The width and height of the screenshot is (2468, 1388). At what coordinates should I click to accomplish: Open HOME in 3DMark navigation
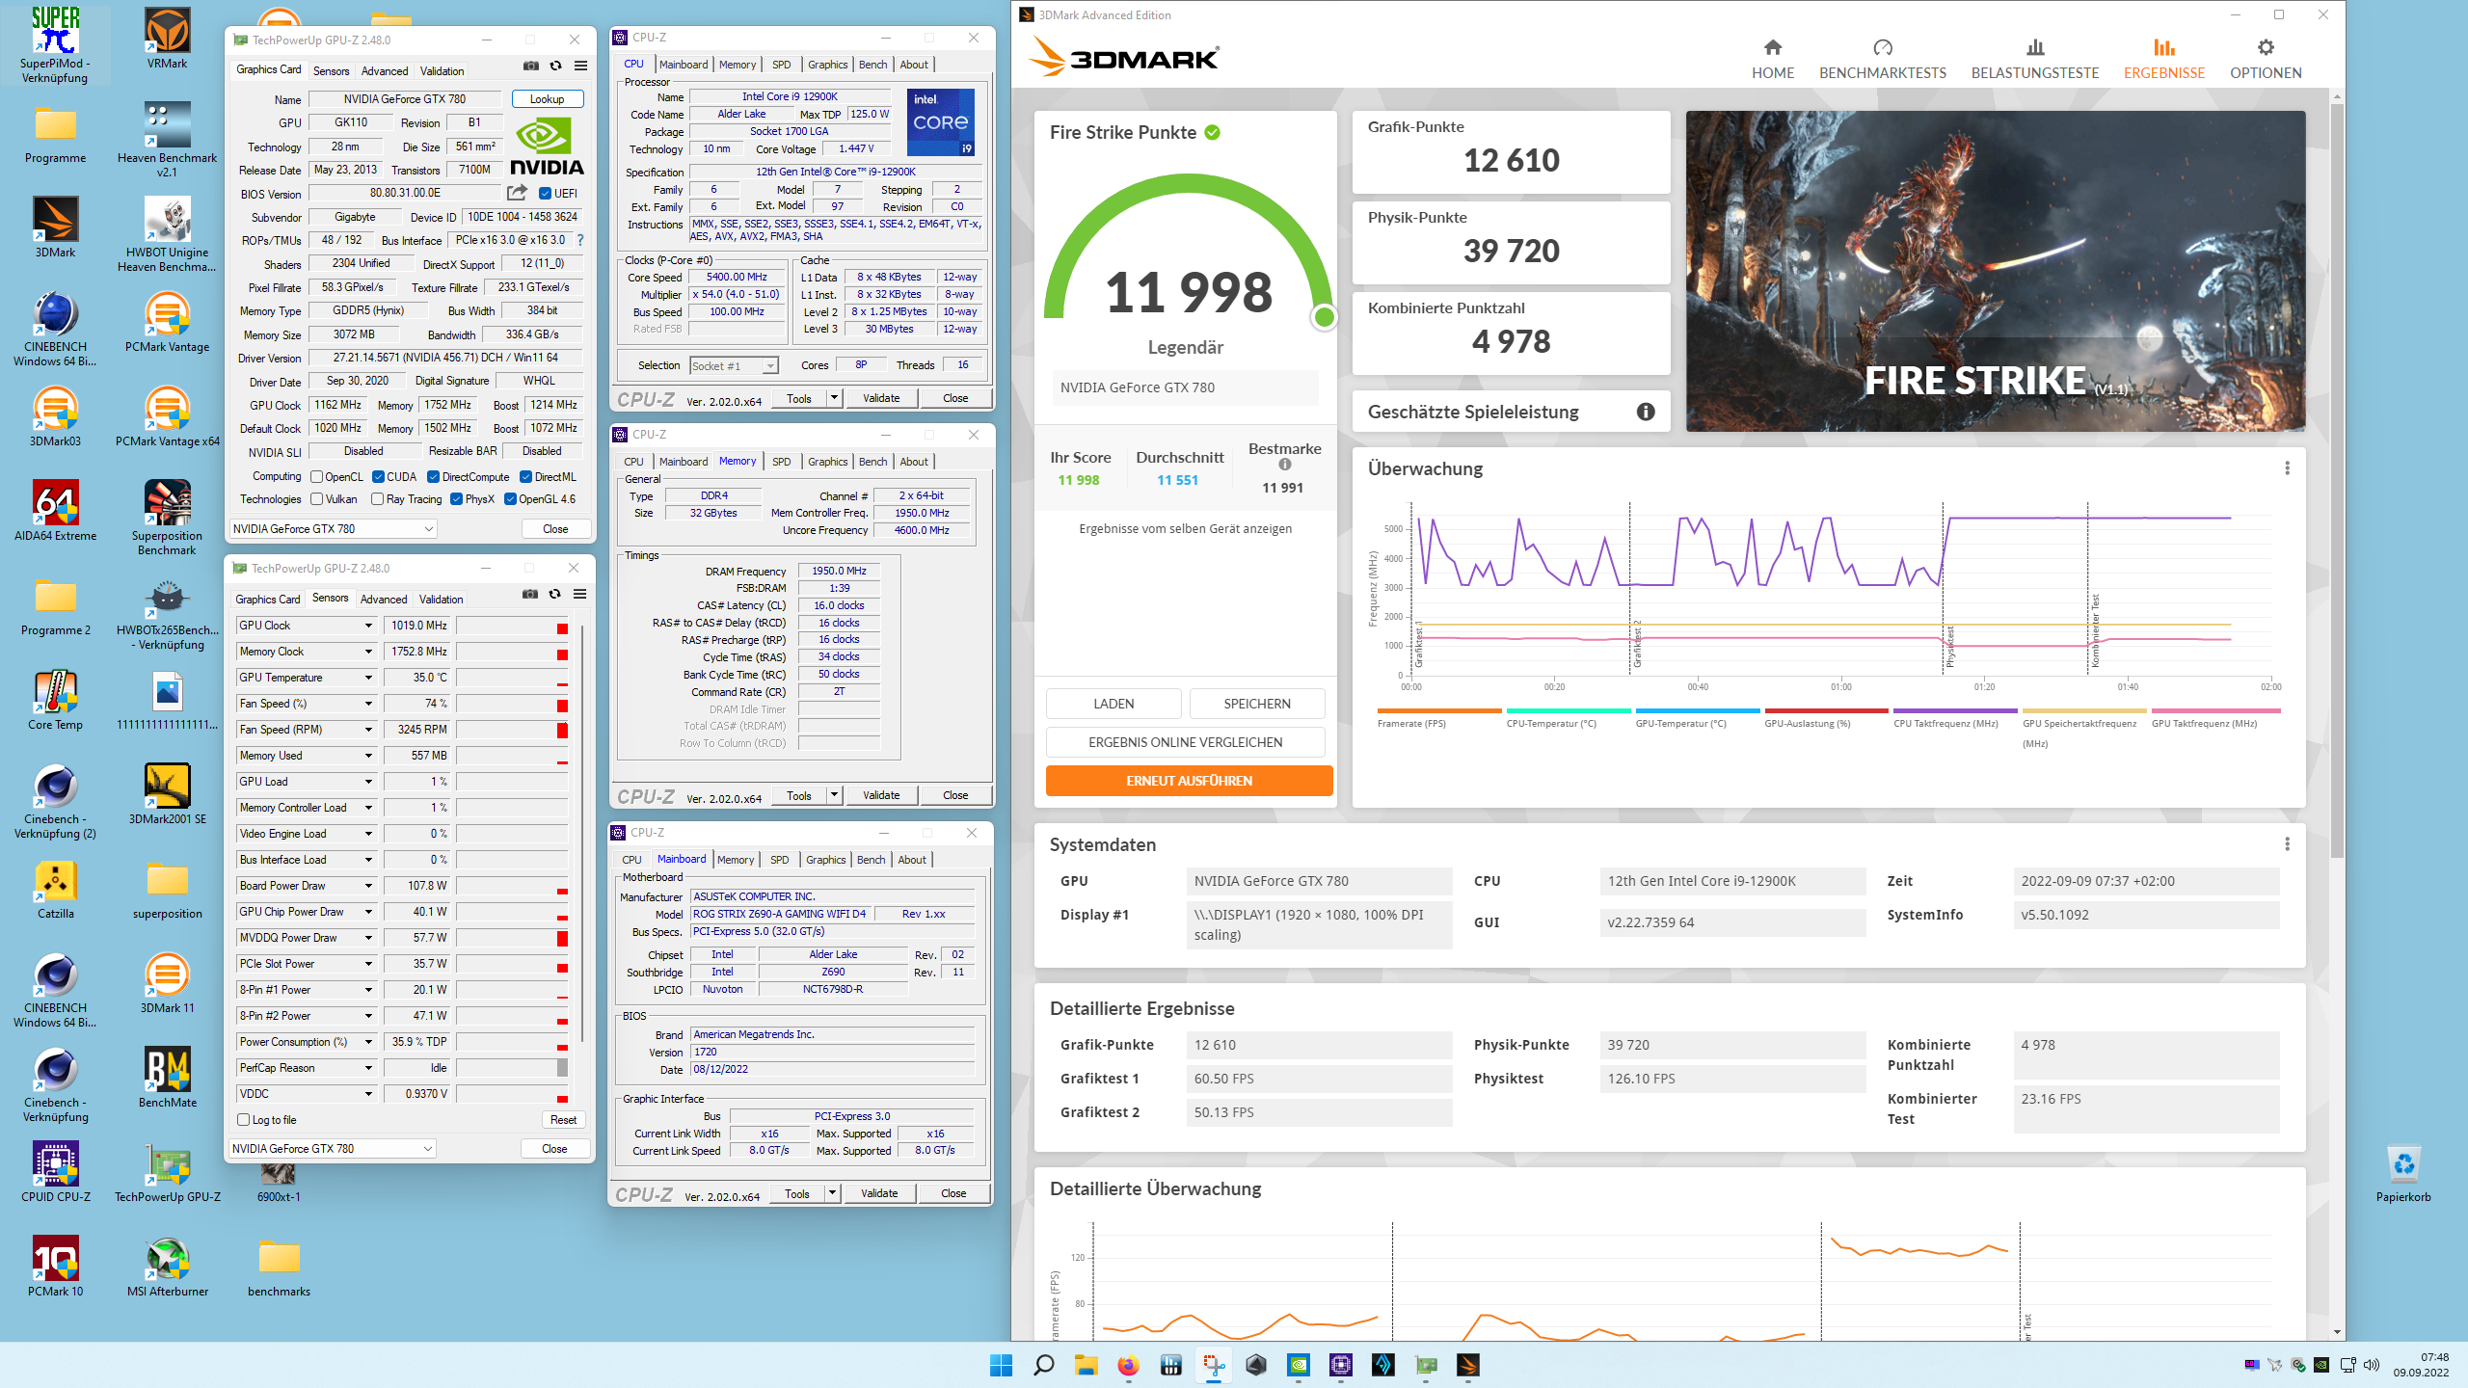click(x=1772, y=60)
